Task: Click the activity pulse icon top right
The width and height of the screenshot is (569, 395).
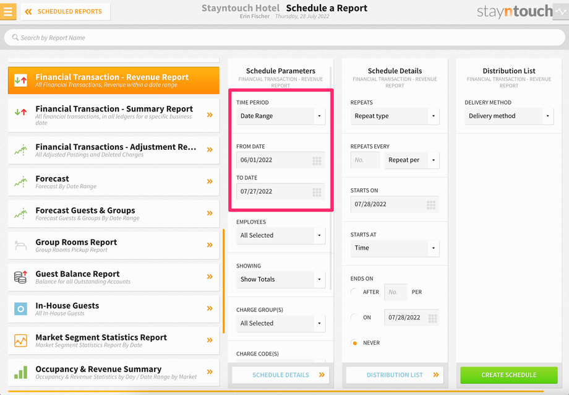Action: [x=561, y=12]
